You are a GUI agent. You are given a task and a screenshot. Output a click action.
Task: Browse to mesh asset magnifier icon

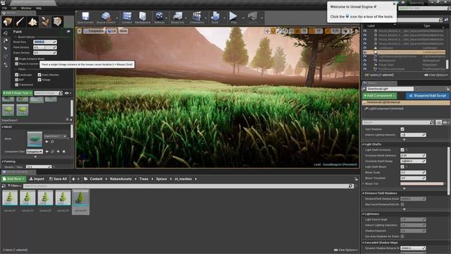tap(52, 142)
